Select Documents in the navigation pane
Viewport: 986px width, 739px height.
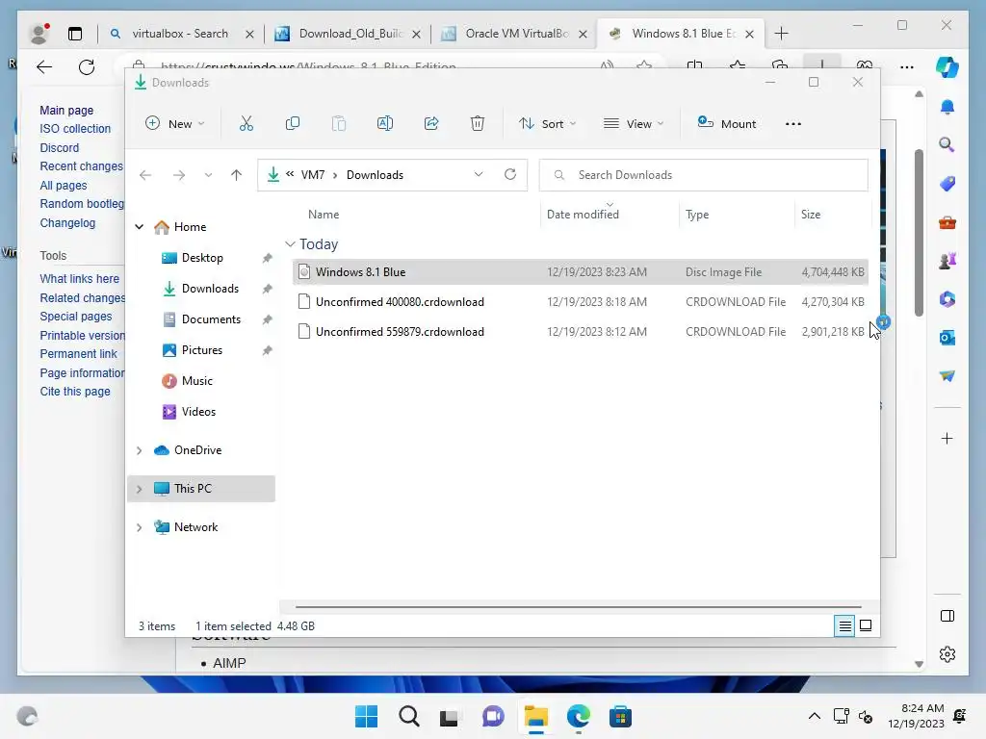(211, 319)
